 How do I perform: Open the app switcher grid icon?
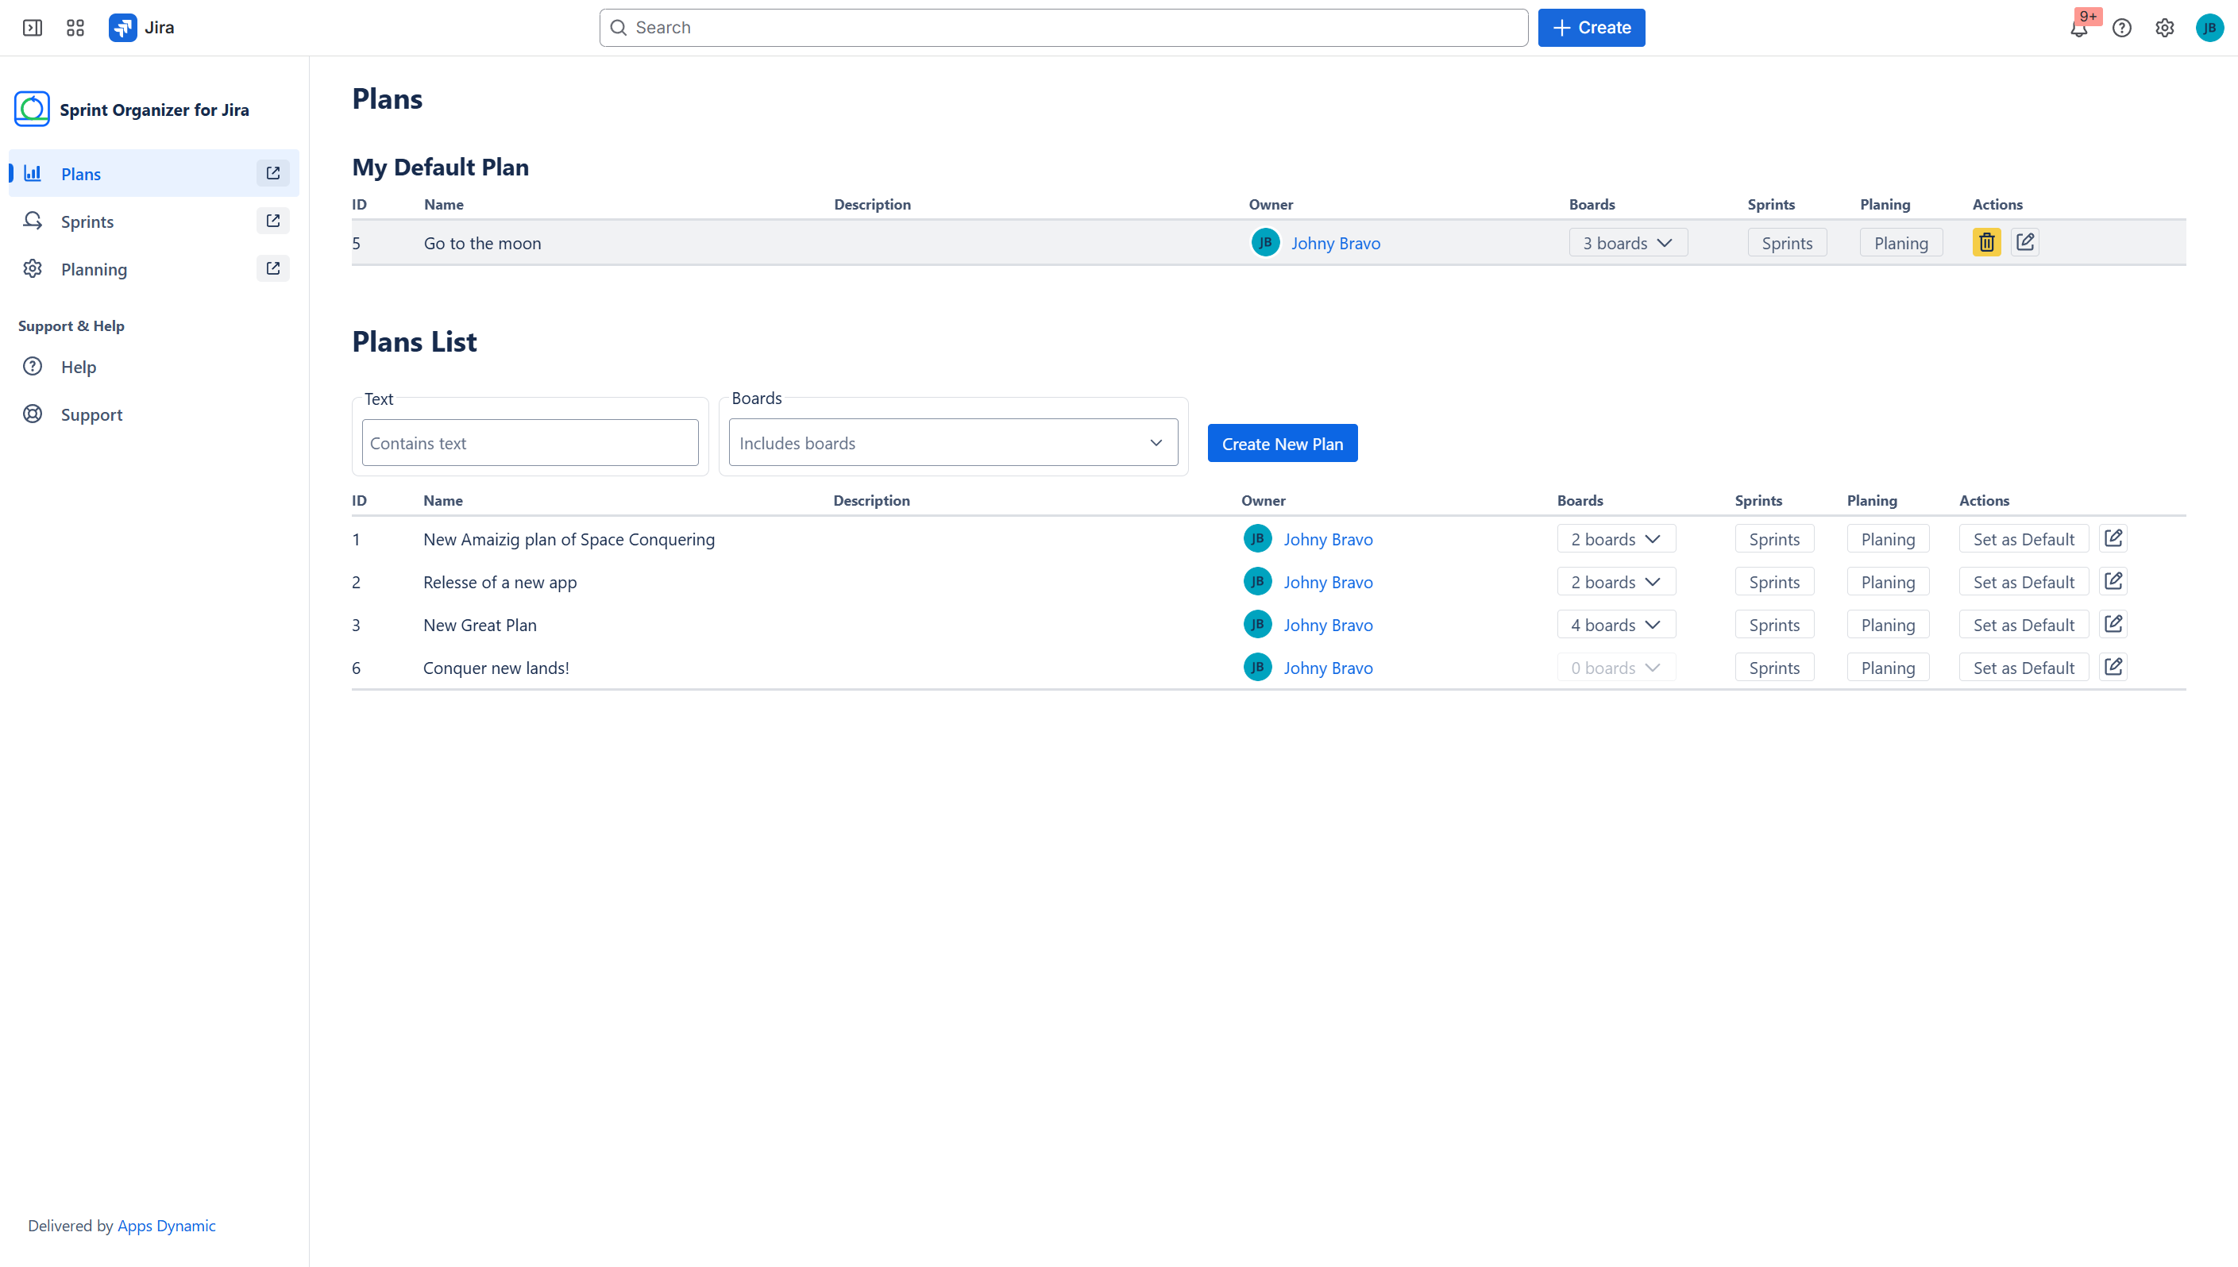pyautogui.click(x=75, y=28)
